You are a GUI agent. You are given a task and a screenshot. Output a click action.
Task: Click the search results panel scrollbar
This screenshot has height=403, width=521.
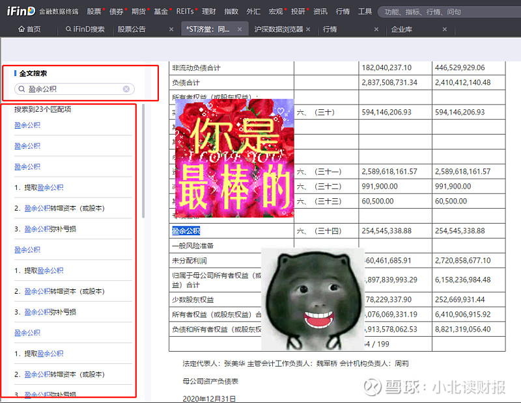coord(143,162)
